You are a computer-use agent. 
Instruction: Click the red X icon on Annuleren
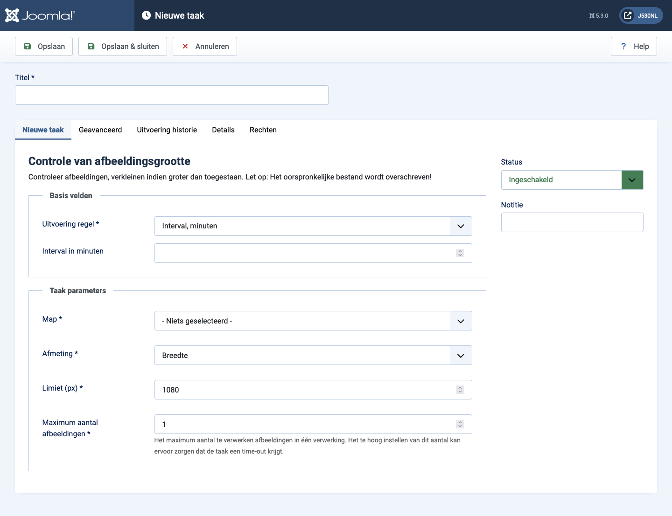tap(185, 46)
